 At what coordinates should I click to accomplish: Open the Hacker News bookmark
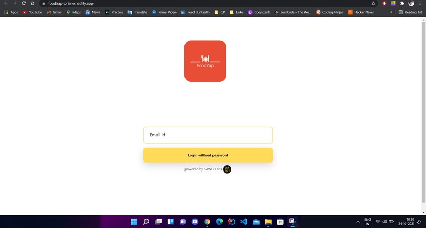pos(361,12)
